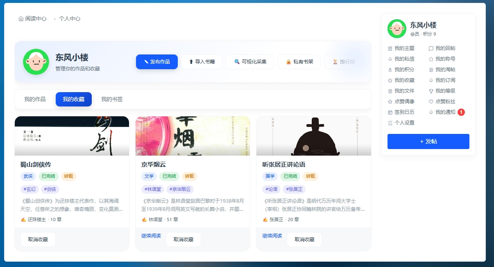This screenshot has height=267, width=494.
Task: Click the 我的通知 bell icon
Action: (x=431, y=112)
